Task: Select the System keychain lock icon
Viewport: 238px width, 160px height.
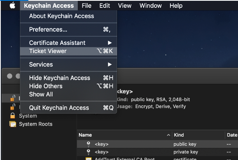Action: [12, 116]
